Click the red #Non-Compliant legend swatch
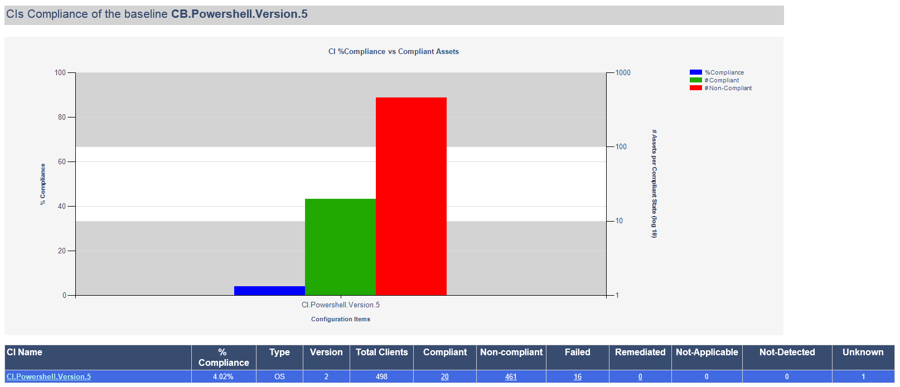The width and height of the screenshot is (900, 387). point(695,88)
